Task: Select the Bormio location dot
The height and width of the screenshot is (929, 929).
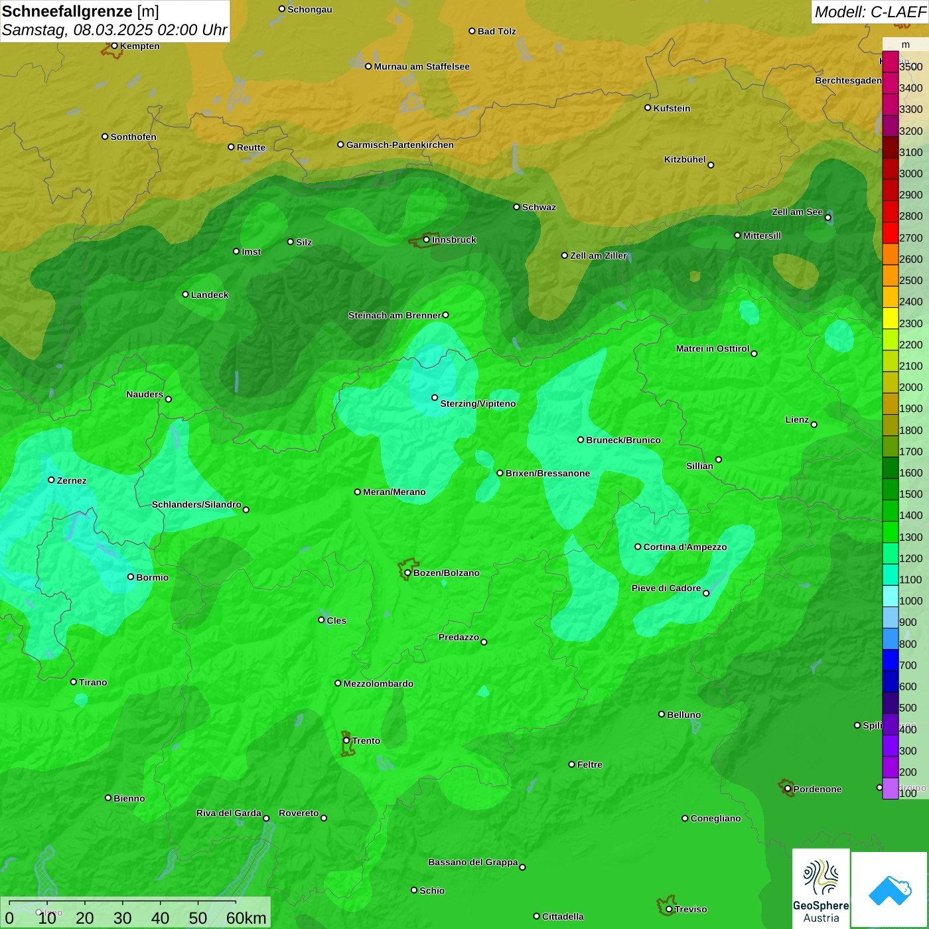Action: 131,577
